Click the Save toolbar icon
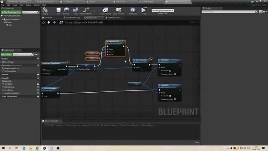This screenshot has width=268, height=151. click(59, 10)
